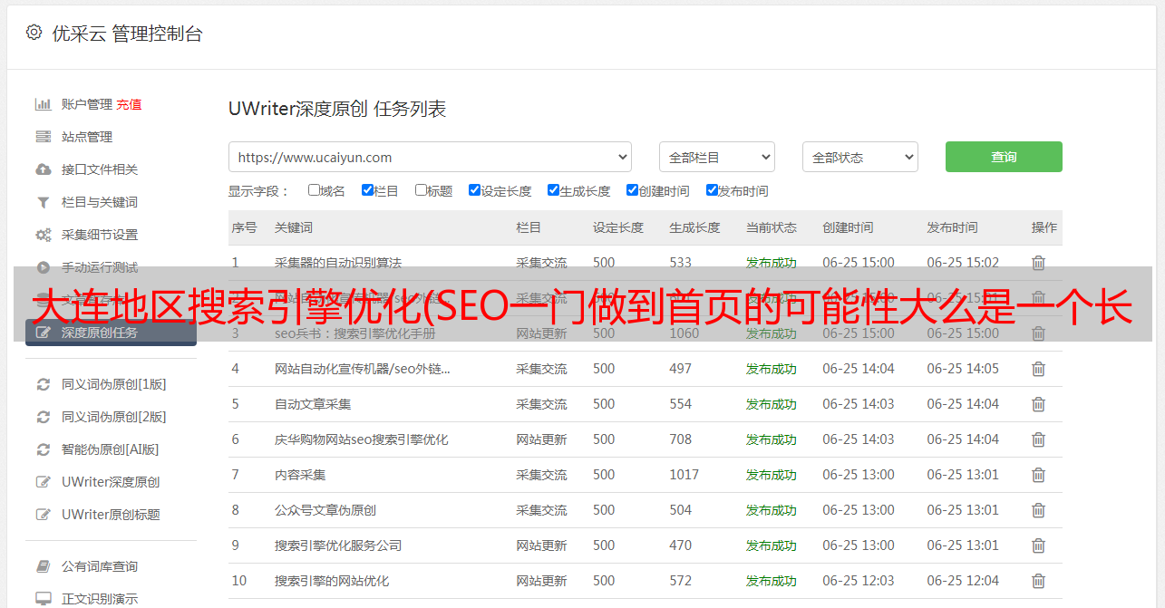This screenshot has height=608, width=1165.
Task: Open the 全部栏目 dropdown
Action: pos(716,157)
